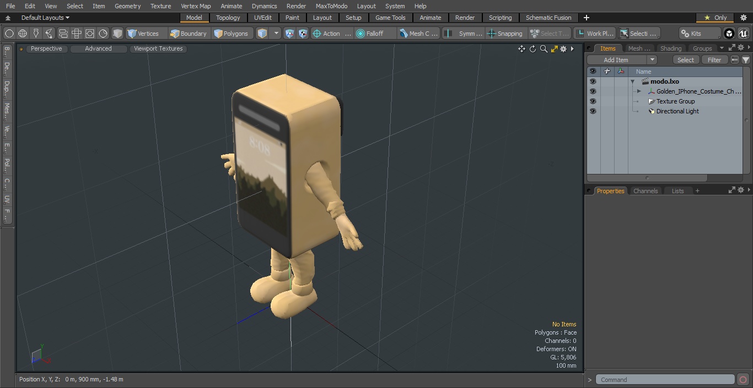Click the globe sphere toolbar icon

click(x=23, y=34)
